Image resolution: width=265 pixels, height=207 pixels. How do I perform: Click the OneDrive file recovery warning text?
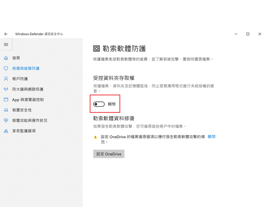tap(153, 139)
